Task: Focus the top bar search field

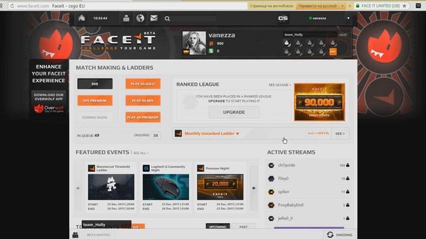Action: [x=194, y=19]
